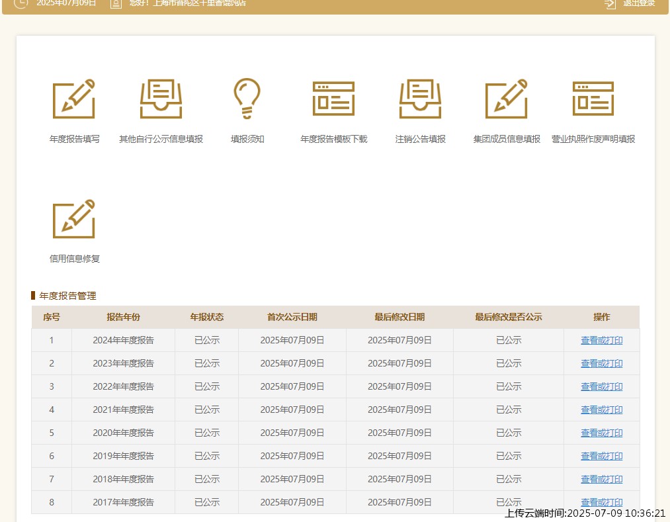
Task: Open 查看或打印 for 2018年年度报告
Action: 602,479
